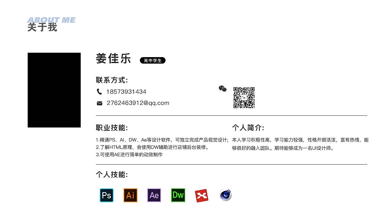Click the Illustrator Ai icon
This screenshot has width=377, height=212.
(x=130, y=195)
